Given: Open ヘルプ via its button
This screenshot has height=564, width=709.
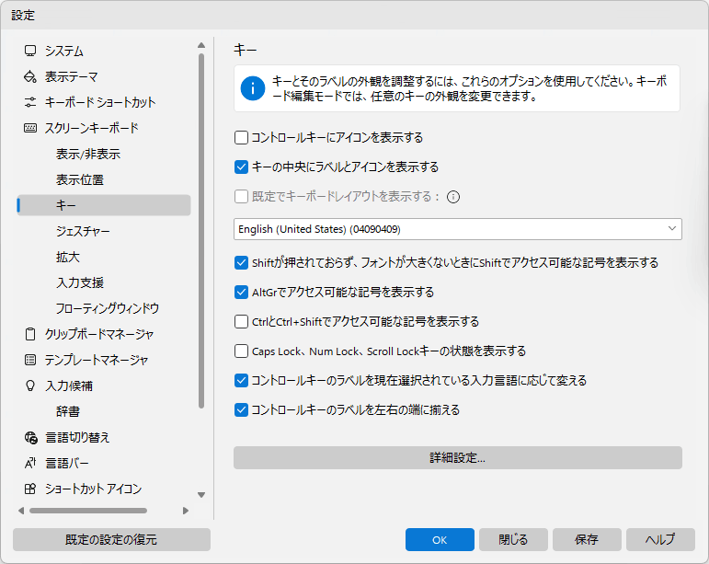Looking at the screenshot, I should point(660,539).
